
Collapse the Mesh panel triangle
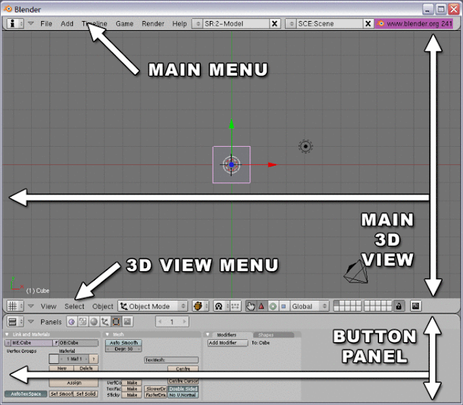[x=107, y=334]
